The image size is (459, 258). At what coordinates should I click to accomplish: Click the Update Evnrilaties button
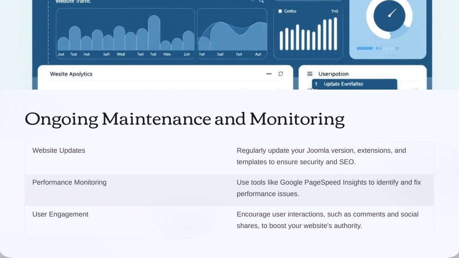[x=355, y=84]
